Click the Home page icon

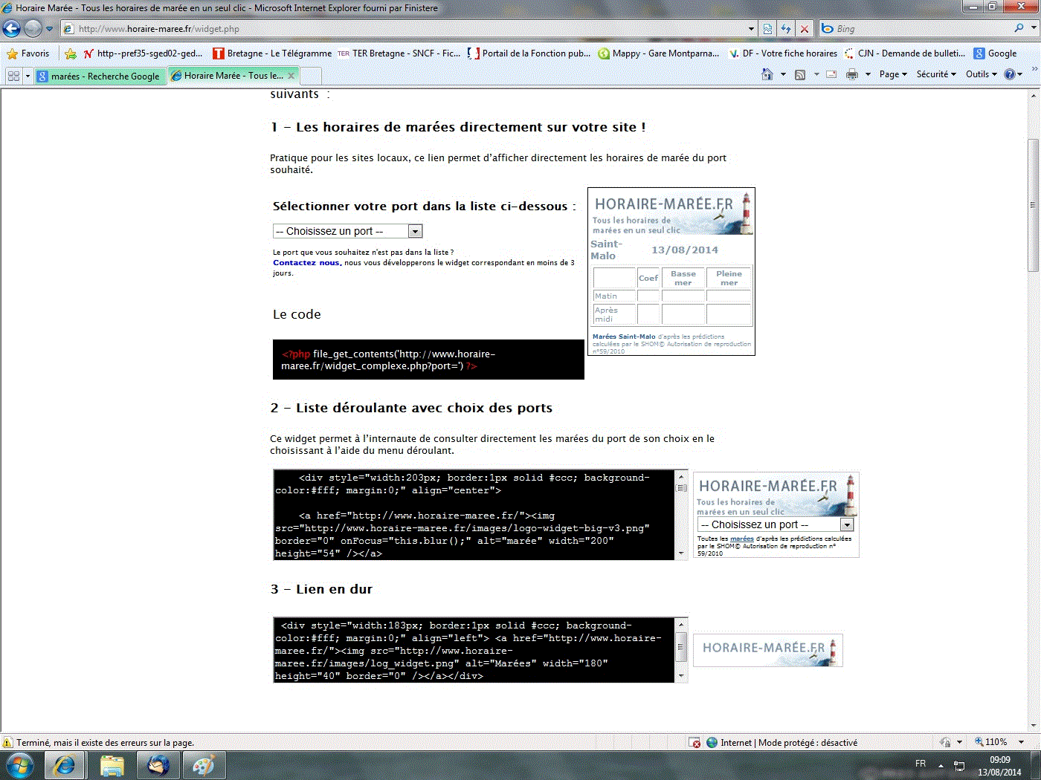click(767, 74)
